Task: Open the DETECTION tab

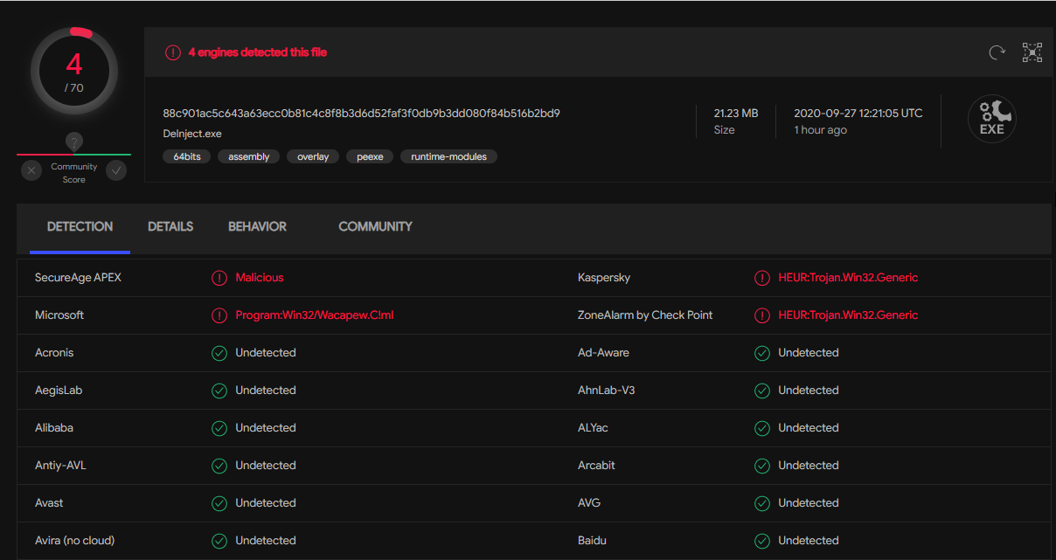Action: click(x=80, y=226)
